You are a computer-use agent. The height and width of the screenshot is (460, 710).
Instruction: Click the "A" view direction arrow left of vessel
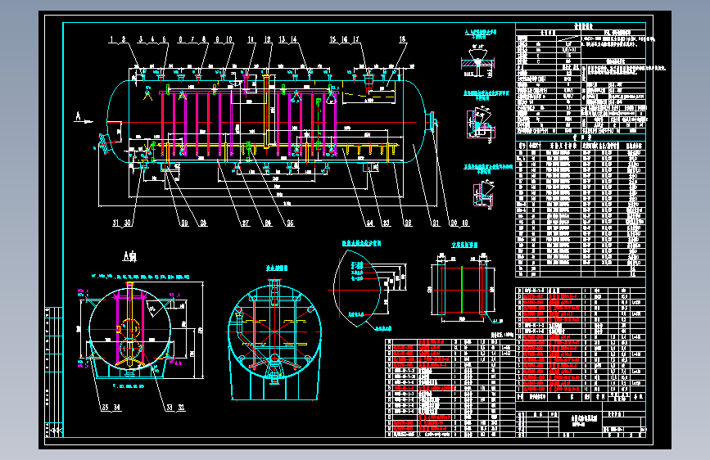point(84,119)
